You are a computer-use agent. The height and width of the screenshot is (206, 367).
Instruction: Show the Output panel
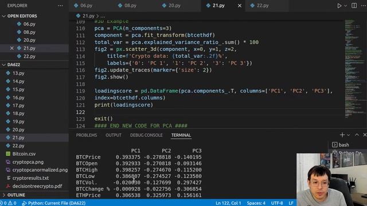coord(114,135)
